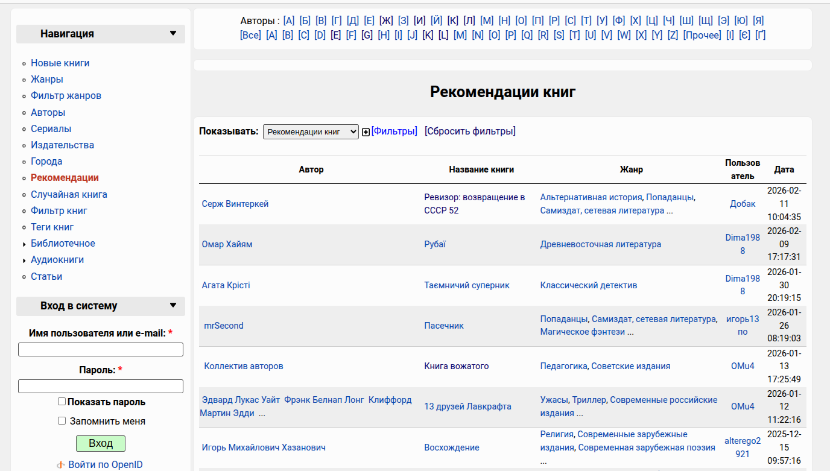Click the username or e-mail field
Screen dimensions: 830x471
tap(101, 350)
